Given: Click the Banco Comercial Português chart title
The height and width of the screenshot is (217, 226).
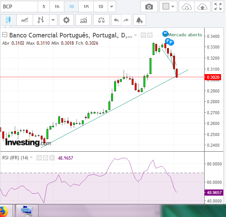Looking at the screenshot, I should [71, 35].
